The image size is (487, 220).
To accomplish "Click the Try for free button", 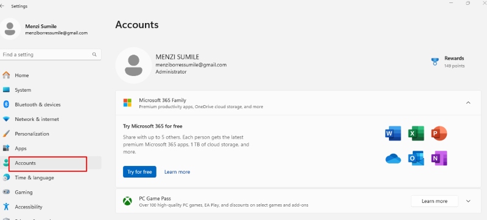I will tap(140, 172).
